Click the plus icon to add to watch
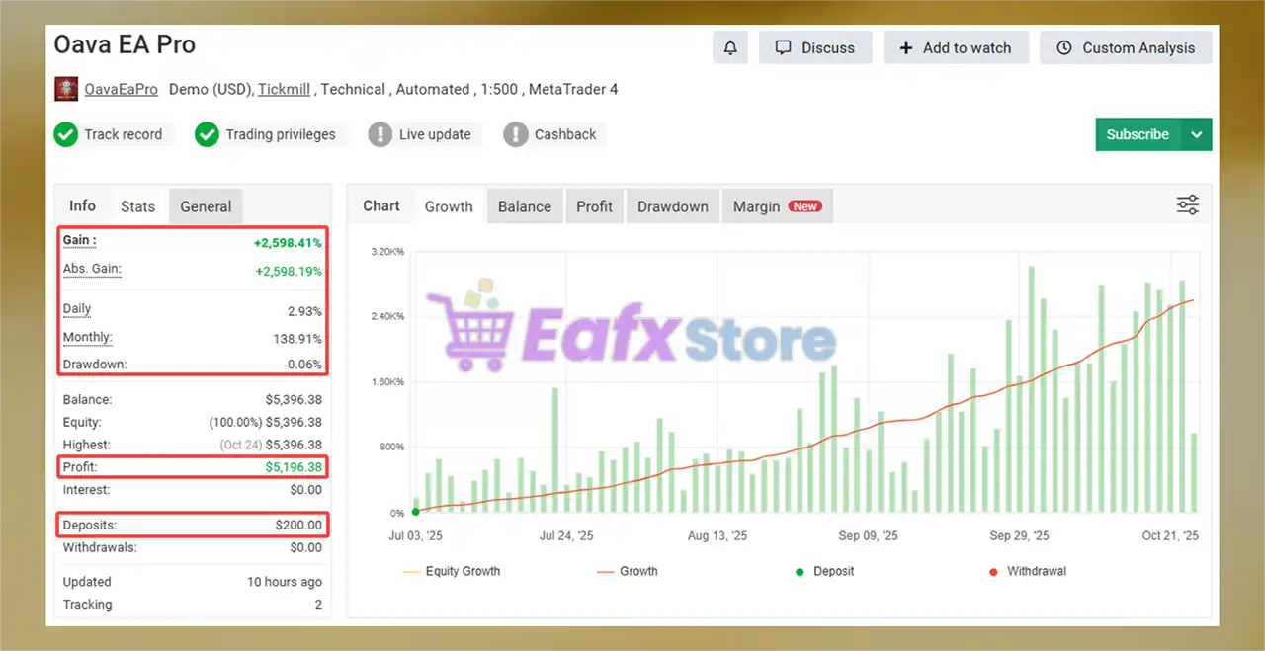1265x651 pixels. 906,47
